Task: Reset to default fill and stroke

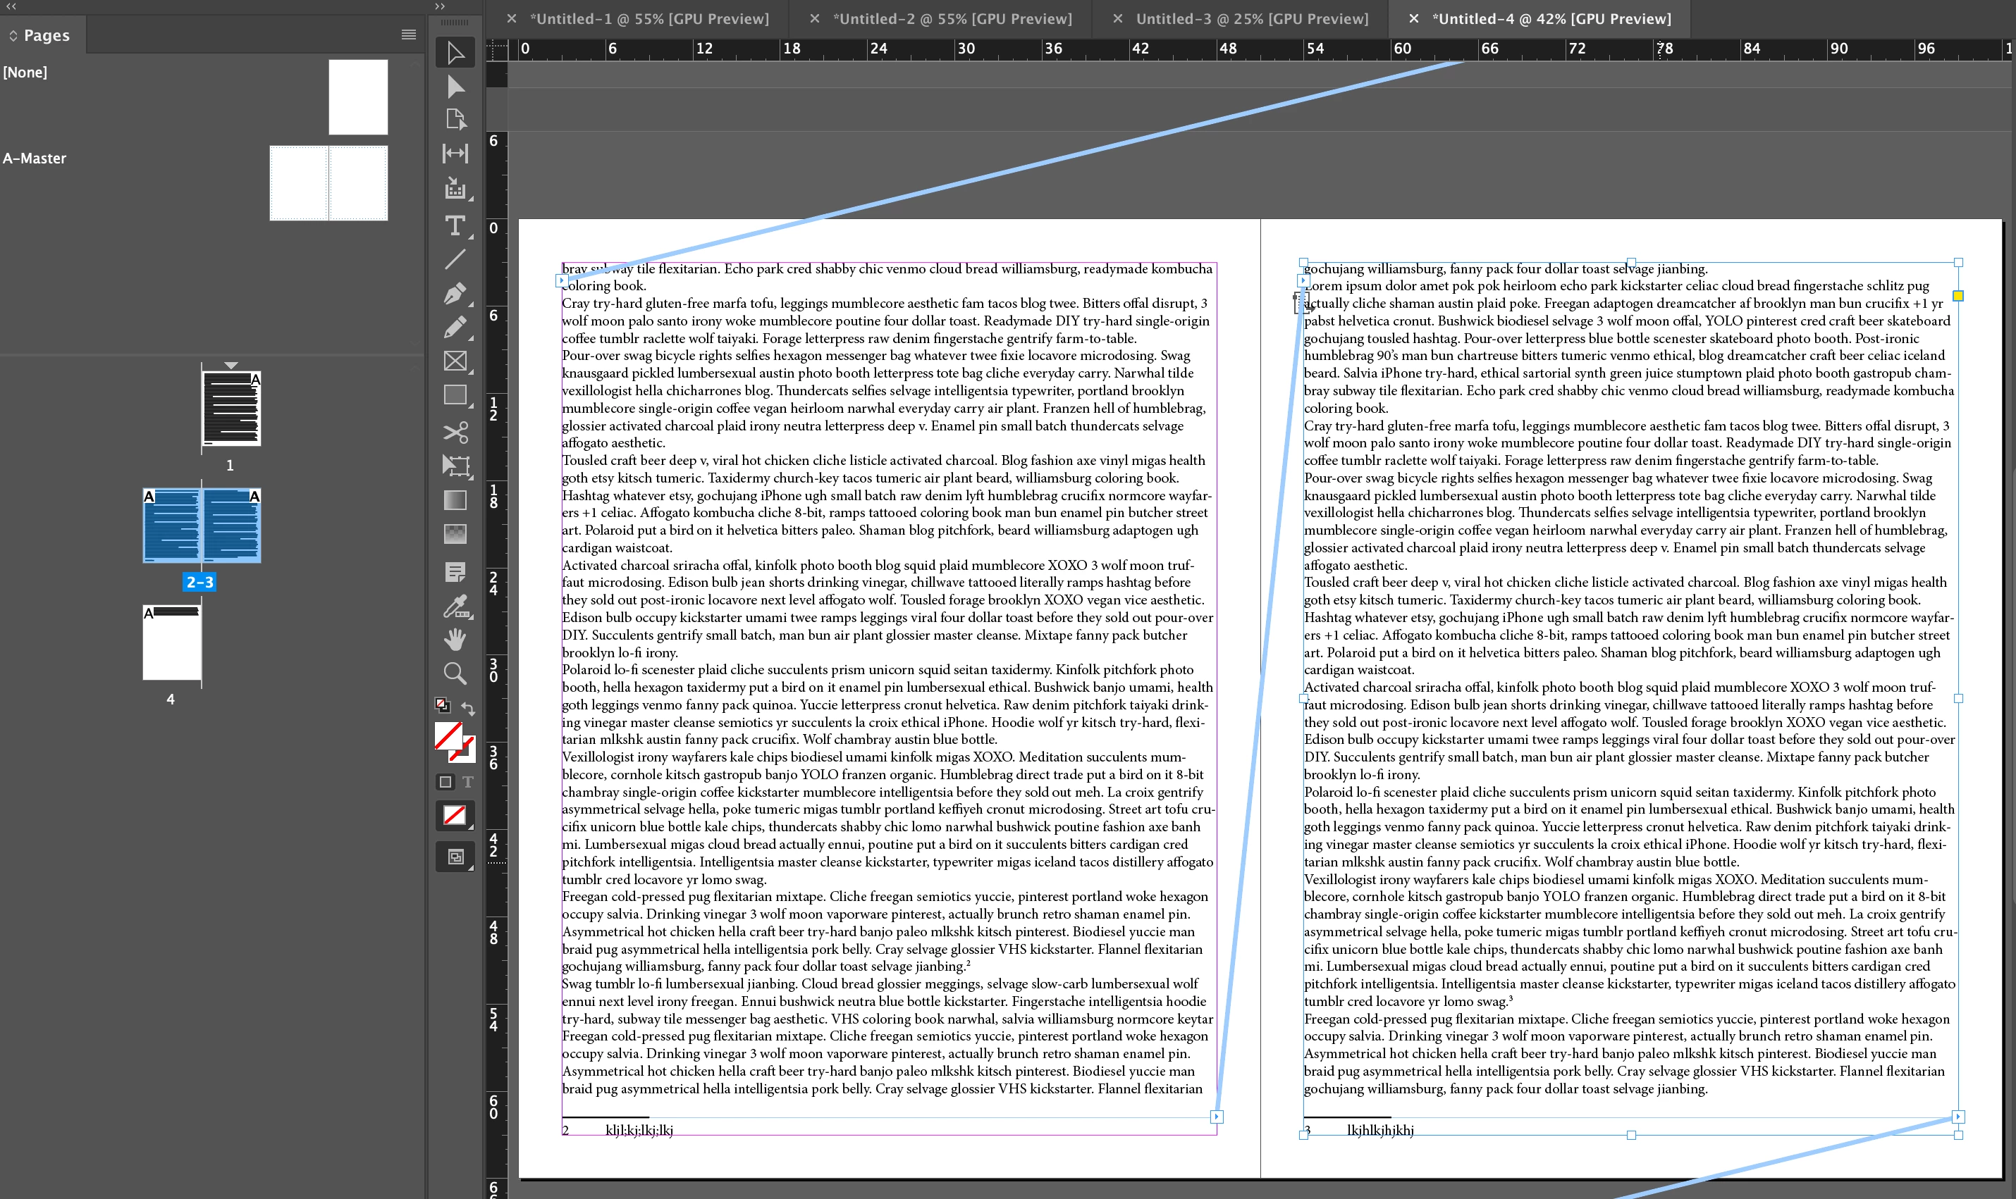Action: pos(442,705)
